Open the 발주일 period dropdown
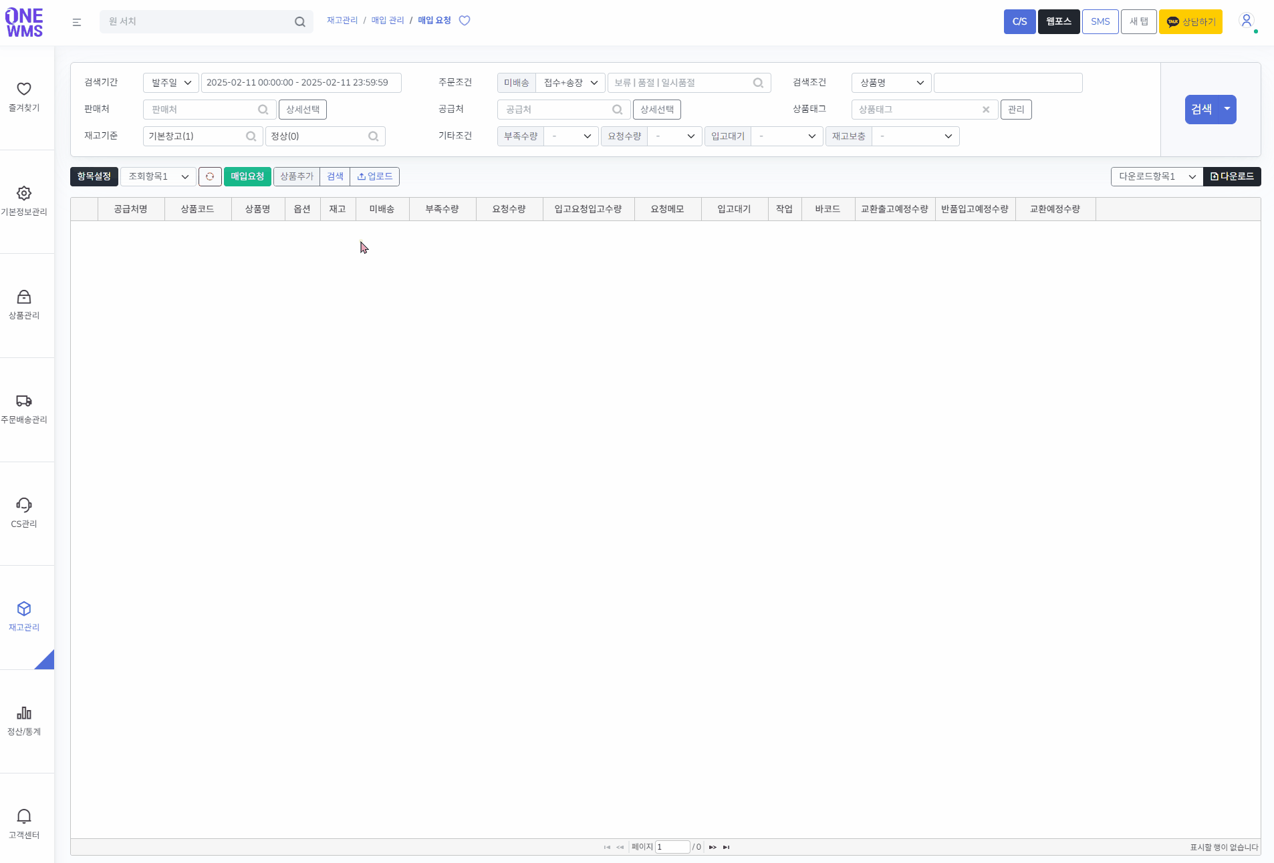The width and height of the screenshot is (1274, 863). point(171,83)
